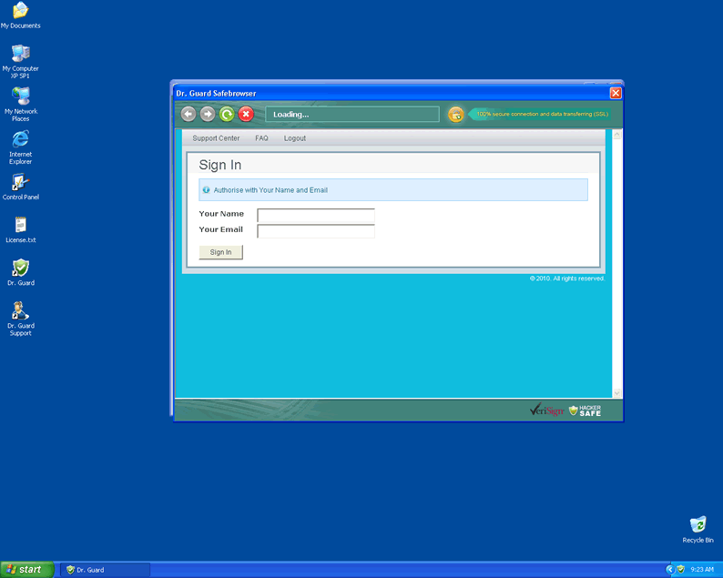Image resolution: width=723 pixels, height=578 pixels.
Task: Click the orange SSL lock icon
Action: tap(456, 114)
